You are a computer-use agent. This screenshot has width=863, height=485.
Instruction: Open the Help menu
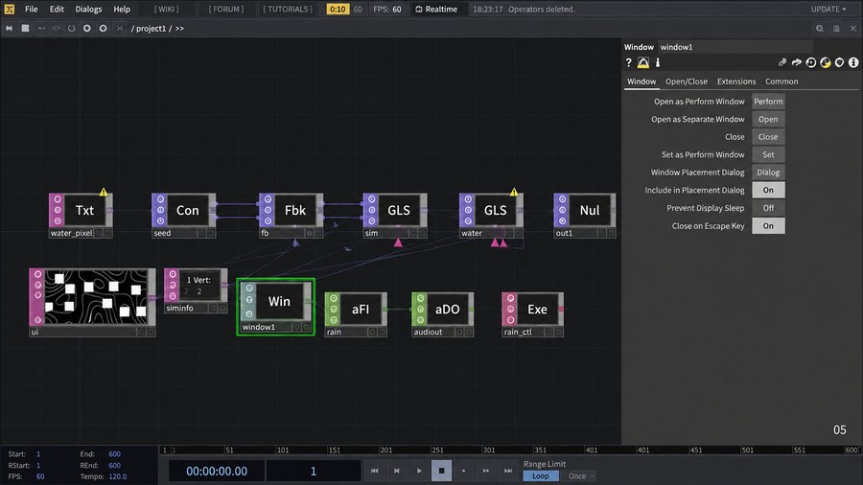[122, 9]
